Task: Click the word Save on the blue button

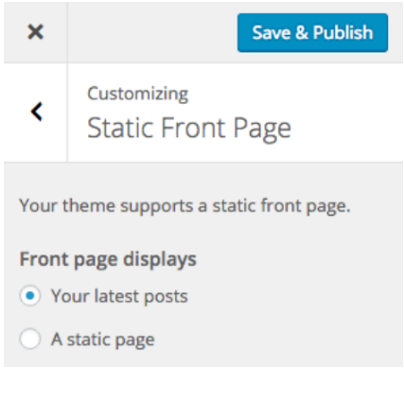Action: tap(272, 32)
